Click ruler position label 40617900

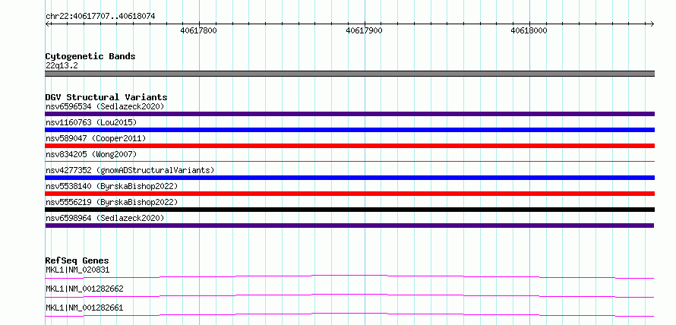[x=365, y=30]
